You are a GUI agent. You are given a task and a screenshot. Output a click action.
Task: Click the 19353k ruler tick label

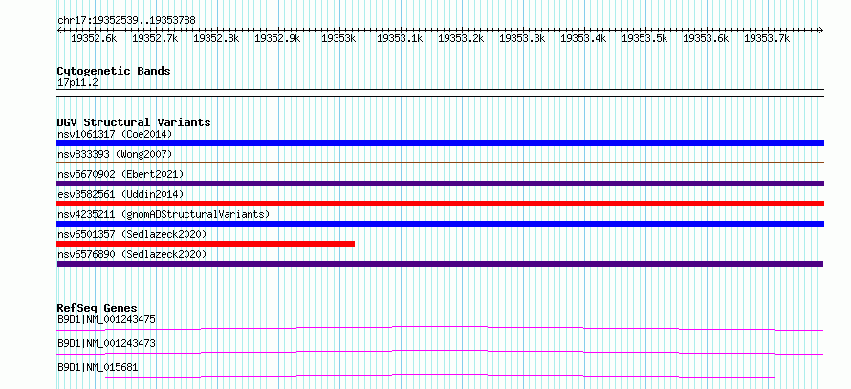pyautogui.click(x=338, y=39)
